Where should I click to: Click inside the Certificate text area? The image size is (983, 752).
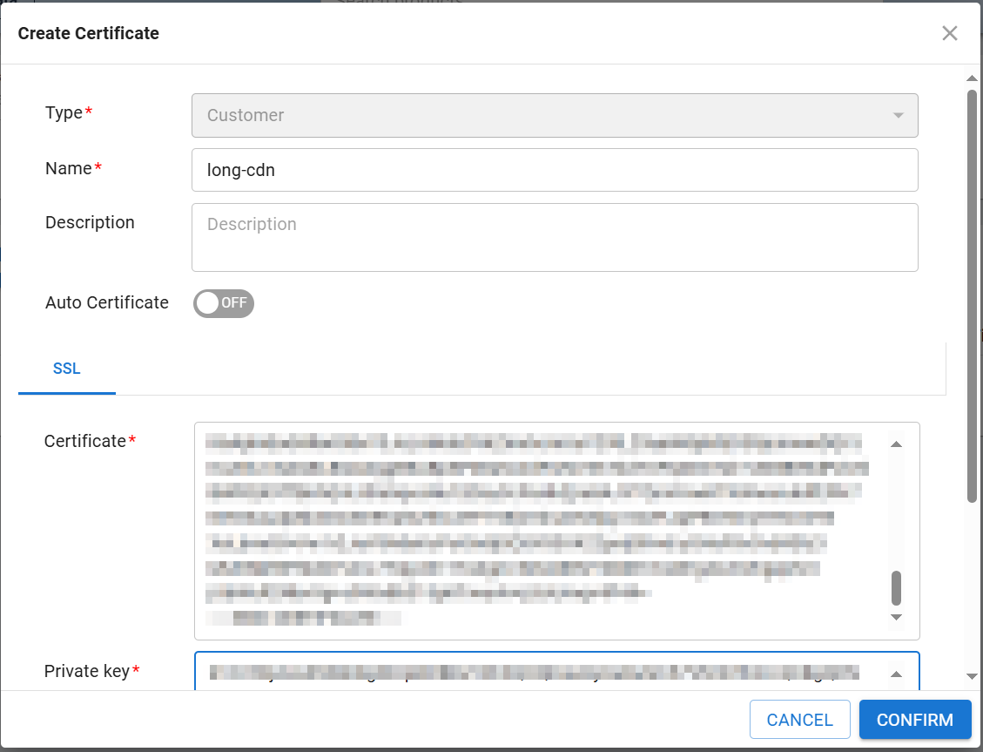point(540,530)
